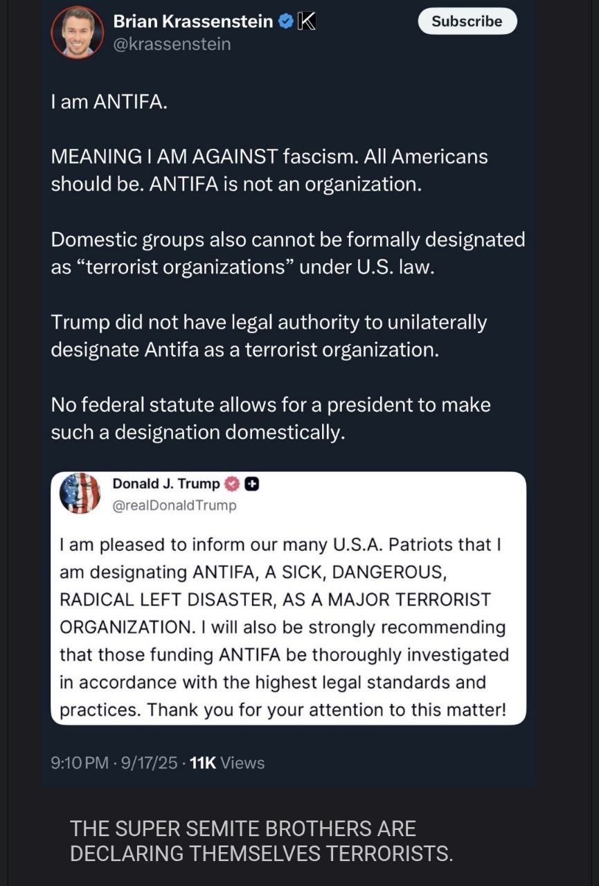This screenshot has width=599, height=886.
Task: Click the "No federal statute allows" paragraph
Action: click(x=271, y=419)
